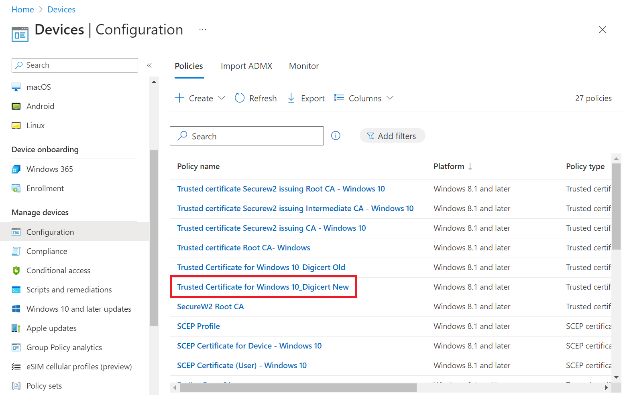Switch to the Import ADMX tab
623x395 pixels.
246,66
